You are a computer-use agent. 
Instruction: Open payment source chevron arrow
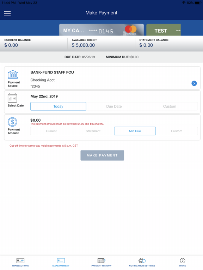click(194, 83)
